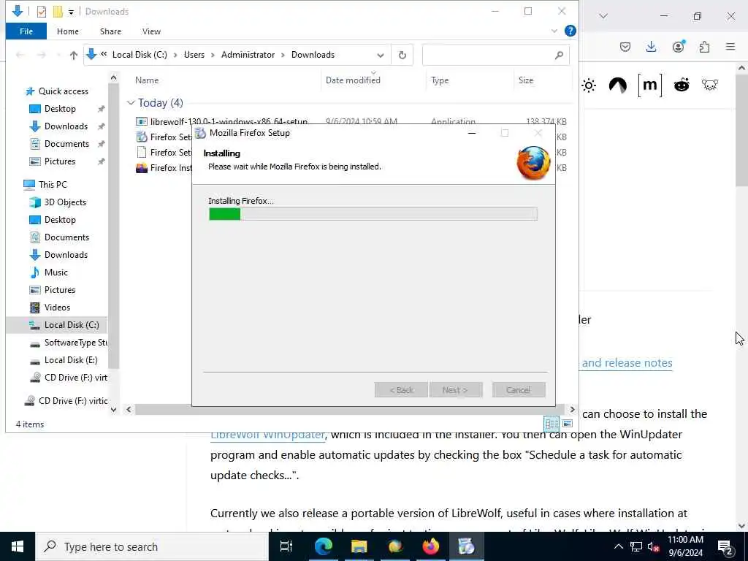Viewport: 748px width, 561px height.
Task: Expand the Explorer ribbon chevron
Action: coord(554,31)
